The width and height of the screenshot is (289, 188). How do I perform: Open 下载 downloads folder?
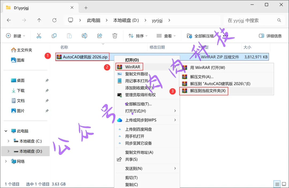point(18,91)
